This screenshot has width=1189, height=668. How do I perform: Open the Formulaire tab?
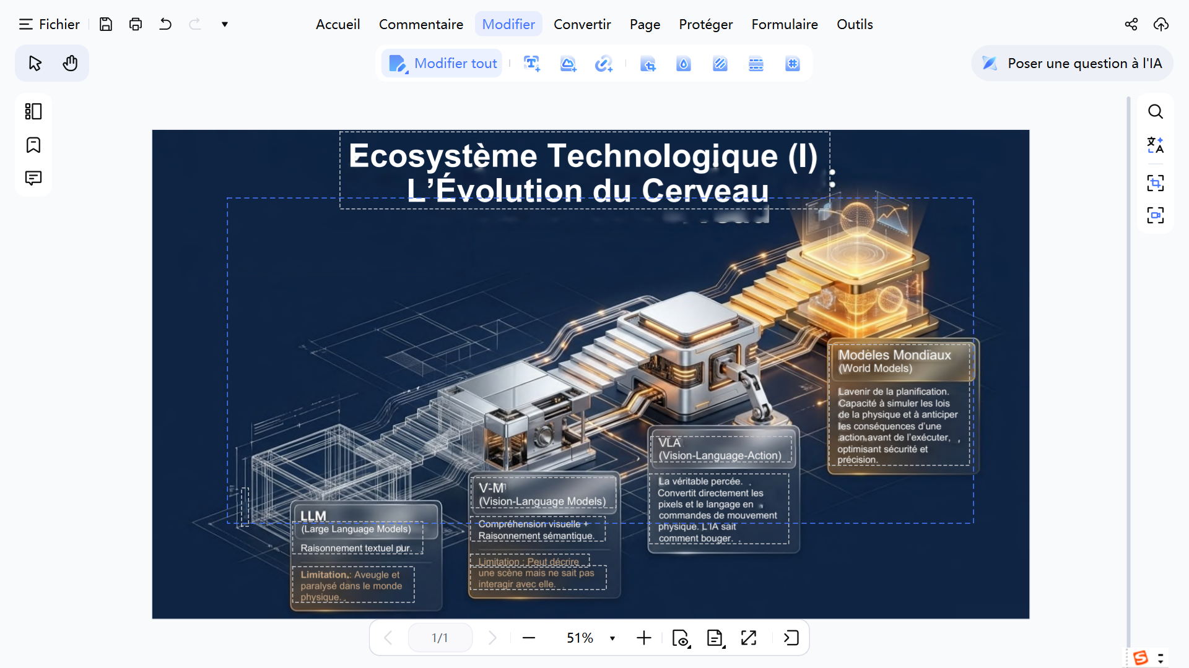coord(785,24)
